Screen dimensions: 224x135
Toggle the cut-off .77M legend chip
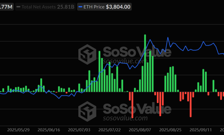6,7
